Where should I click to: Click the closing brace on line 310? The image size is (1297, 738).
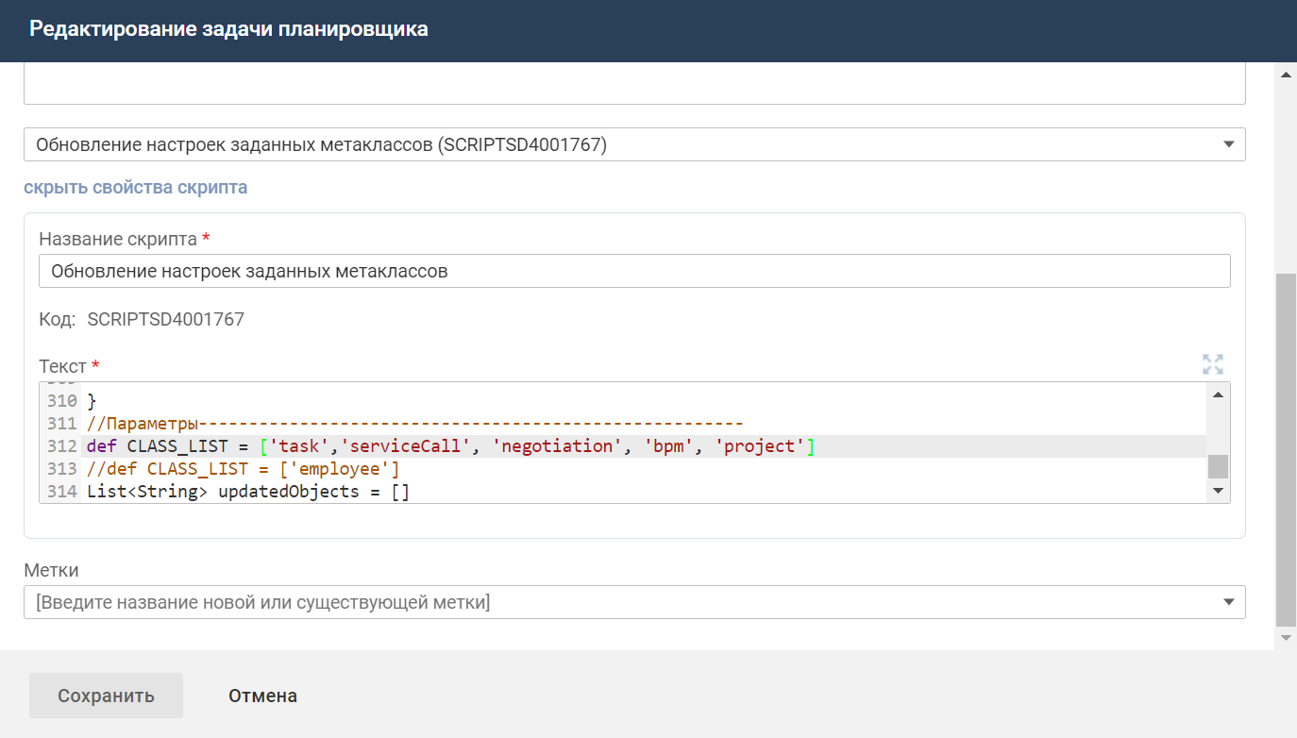click(92, 401)
